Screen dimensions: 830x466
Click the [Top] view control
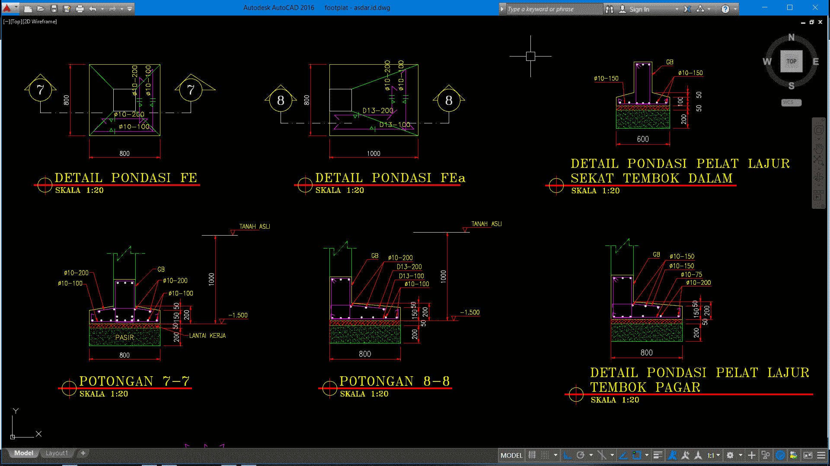pyautogui.click(x=16, y=22)
